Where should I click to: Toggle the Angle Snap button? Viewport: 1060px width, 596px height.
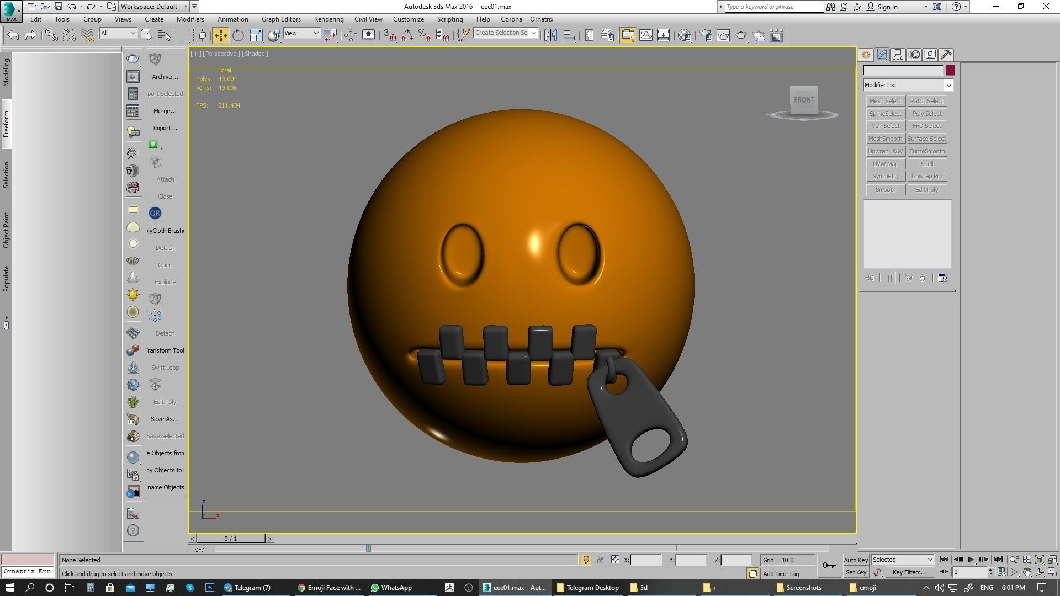pos(407,35)
